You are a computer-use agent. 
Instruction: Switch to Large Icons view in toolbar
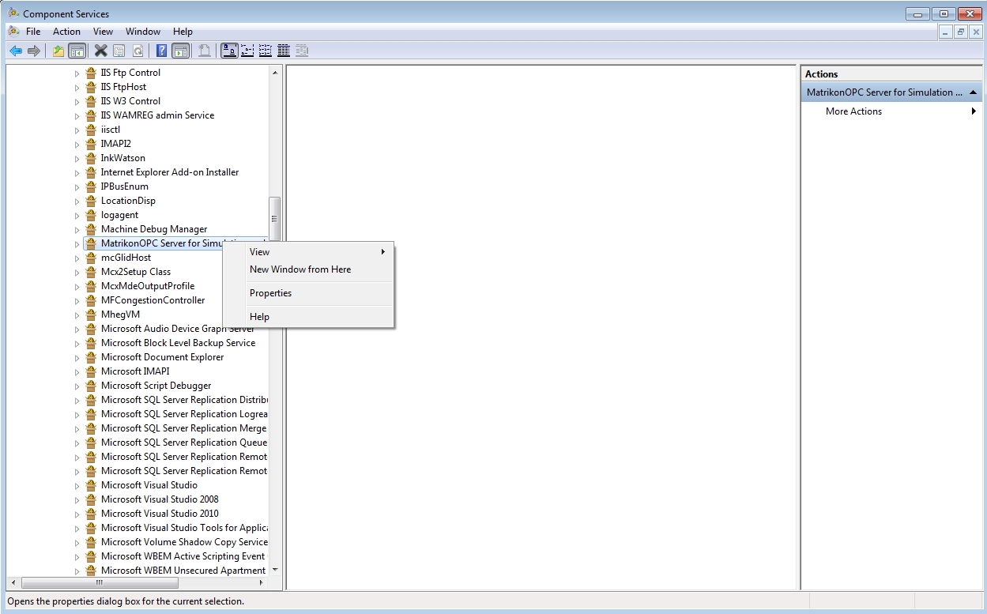coord(229,51)
